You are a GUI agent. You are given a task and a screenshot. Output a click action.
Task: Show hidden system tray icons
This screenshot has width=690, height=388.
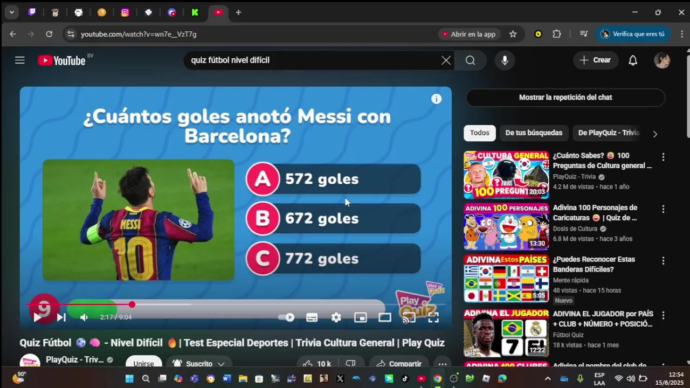coord(548,379)
